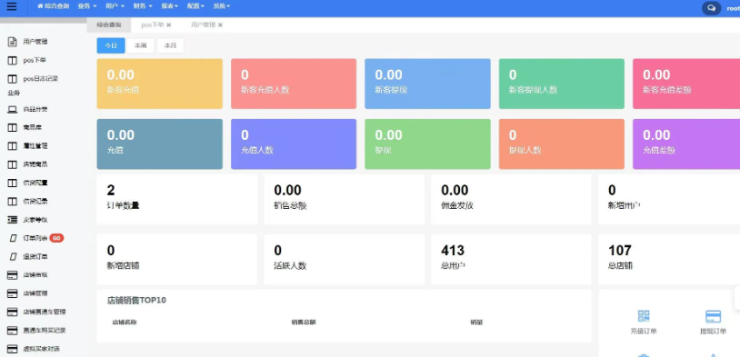
Task: Click the pink 新客充值差额 card
Action: pos(686,84)
